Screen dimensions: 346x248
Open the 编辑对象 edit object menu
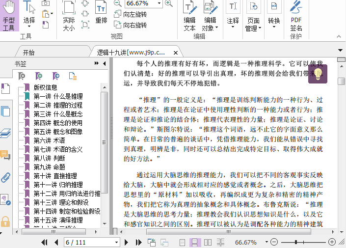210,15
